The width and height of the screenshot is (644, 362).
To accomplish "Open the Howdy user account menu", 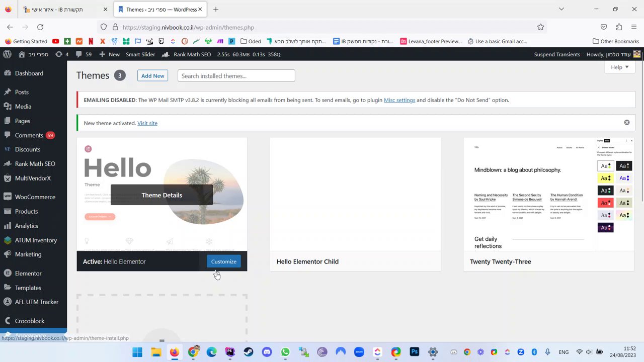I will coord(613,54).
